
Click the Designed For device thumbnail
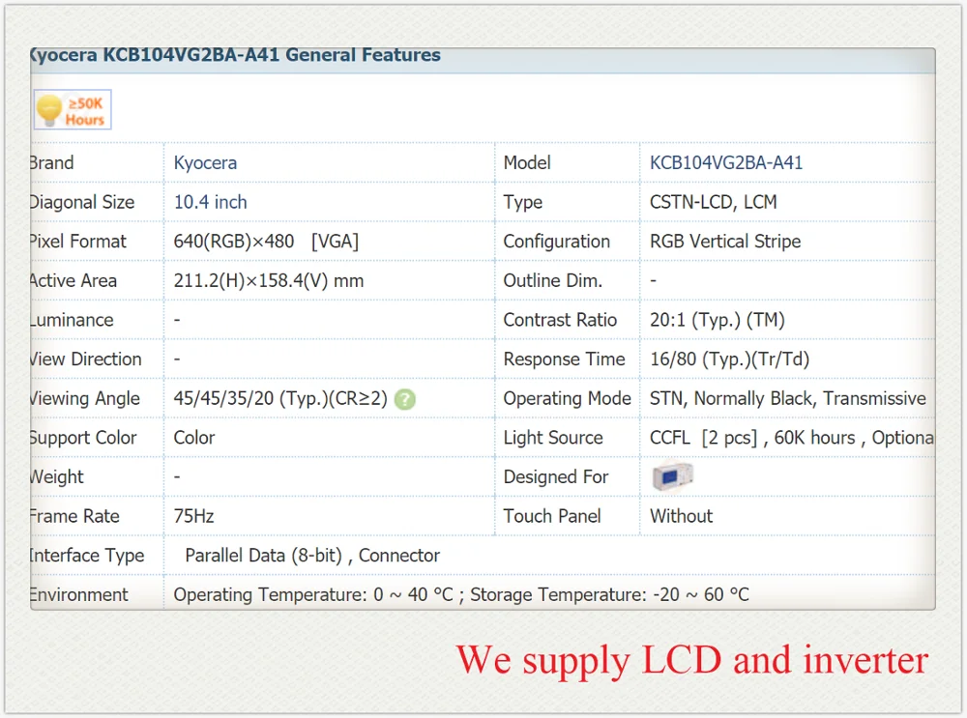click(x=673, y=476)
